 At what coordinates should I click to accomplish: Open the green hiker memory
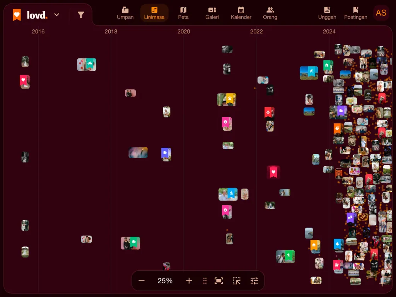285,257
